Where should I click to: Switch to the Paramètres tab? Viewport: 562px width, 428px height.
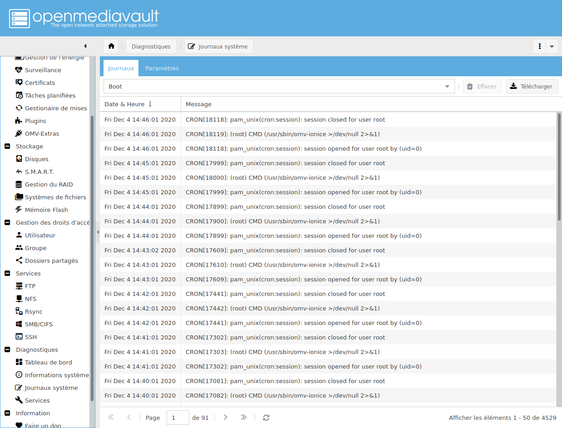(162, 68)
